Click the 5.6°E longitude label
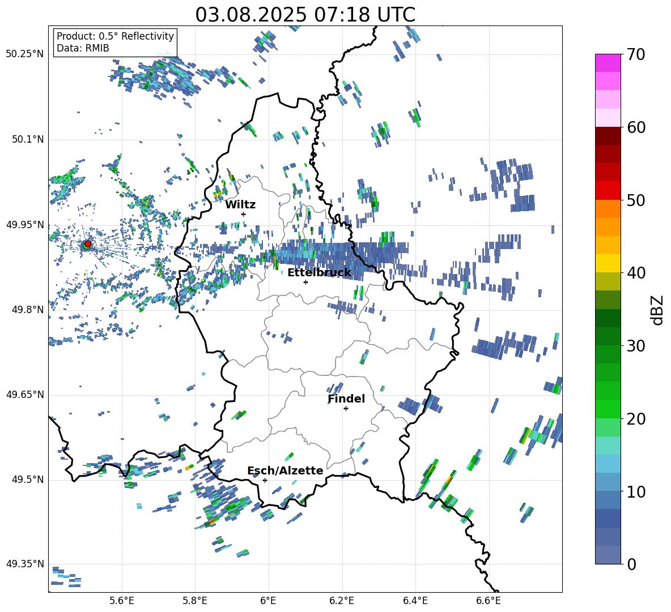The height and width of the screenshot is (612, 671). (x=122, y=601)
